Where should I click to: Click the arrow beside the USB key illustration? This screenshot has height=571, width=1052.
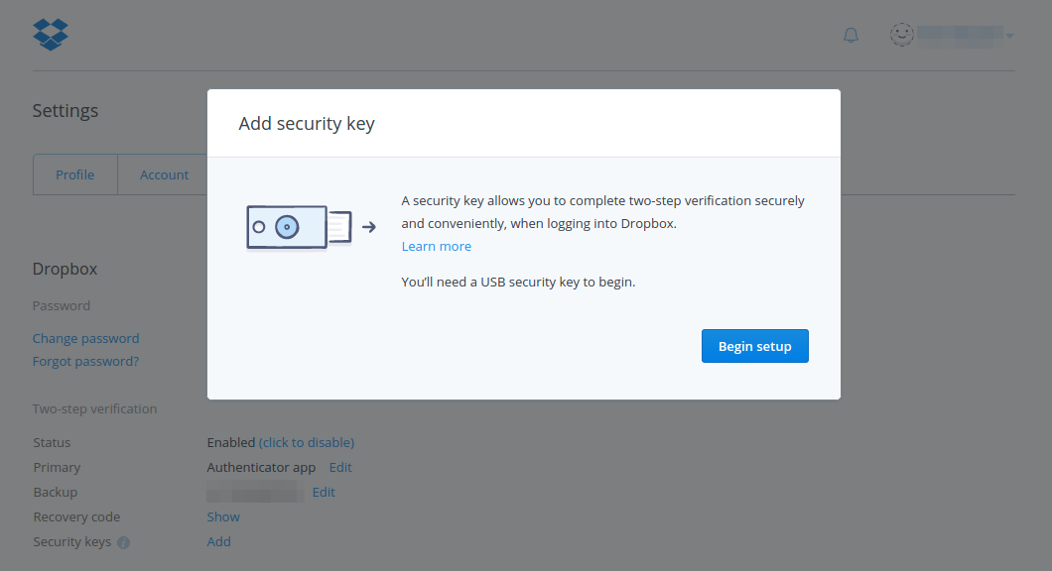click(x=368, y=227)
